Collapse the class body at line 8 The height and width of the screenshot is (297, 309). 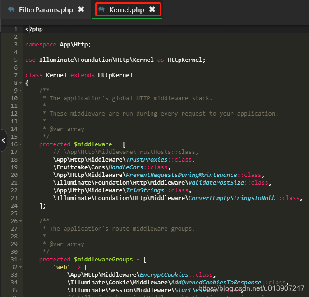pyautogui.click(x=20, y=83)
